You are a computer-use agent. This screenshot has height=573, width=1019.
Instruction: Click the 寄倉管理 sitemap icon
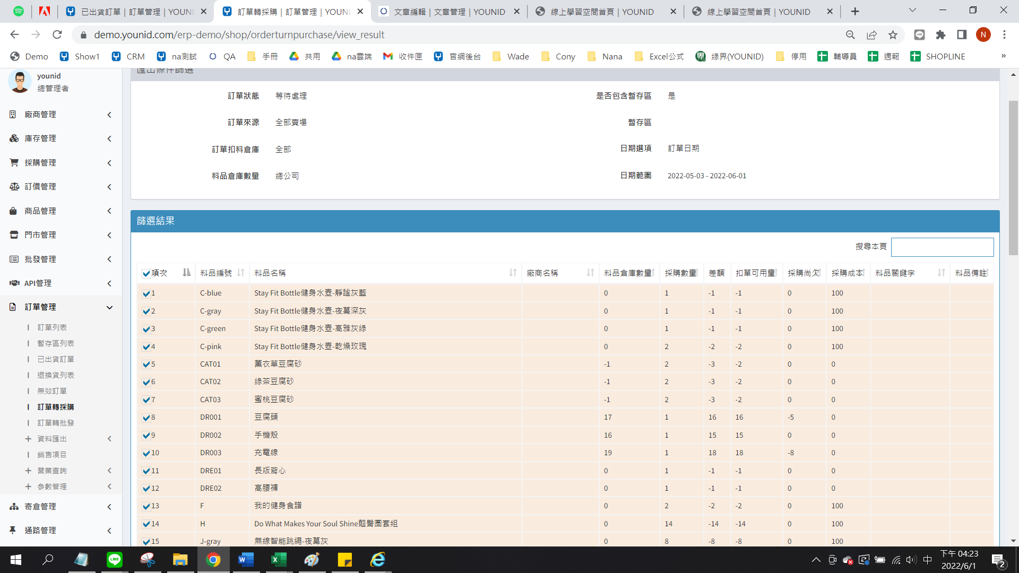pyautogui.click(x=14, y=507)
